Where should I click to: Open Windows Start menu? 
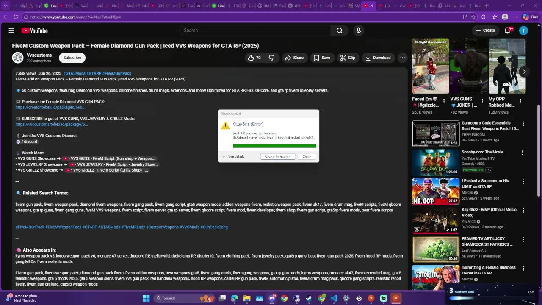(146, 298)
